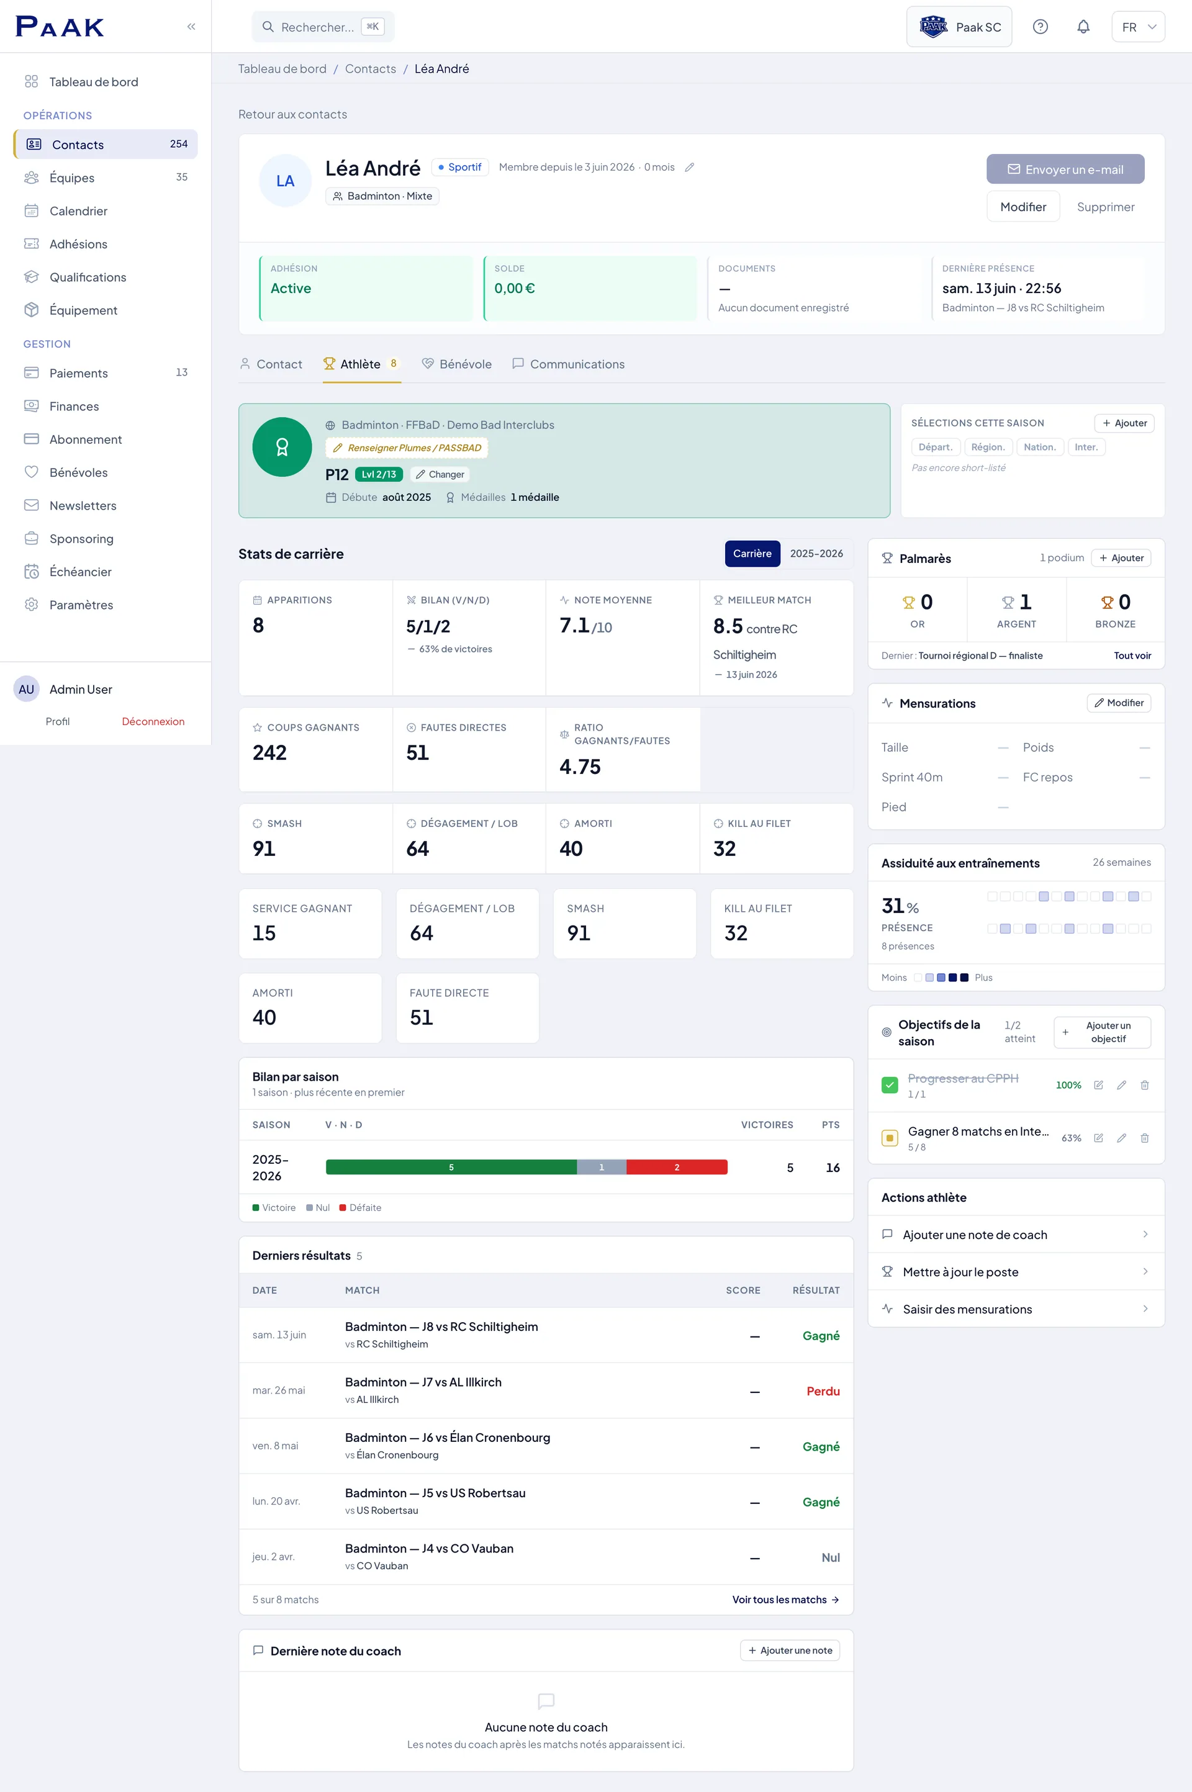Uncheck the completed Progresser au CPPH objective
Viewport: 1192px width, 1792px height.
tap(890, 1085)
